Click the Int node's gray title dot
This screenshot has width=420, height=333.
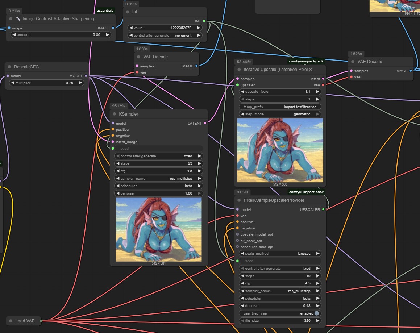coord(128,12)
